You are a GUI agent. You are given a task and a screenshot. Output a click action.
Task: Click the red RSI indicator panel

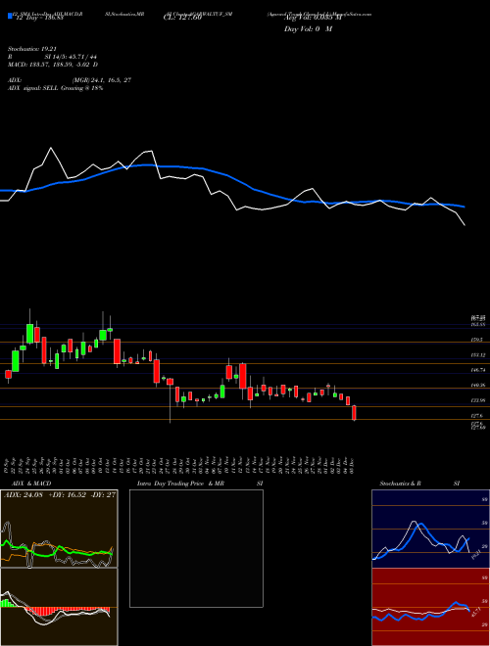tap(430, 607)
